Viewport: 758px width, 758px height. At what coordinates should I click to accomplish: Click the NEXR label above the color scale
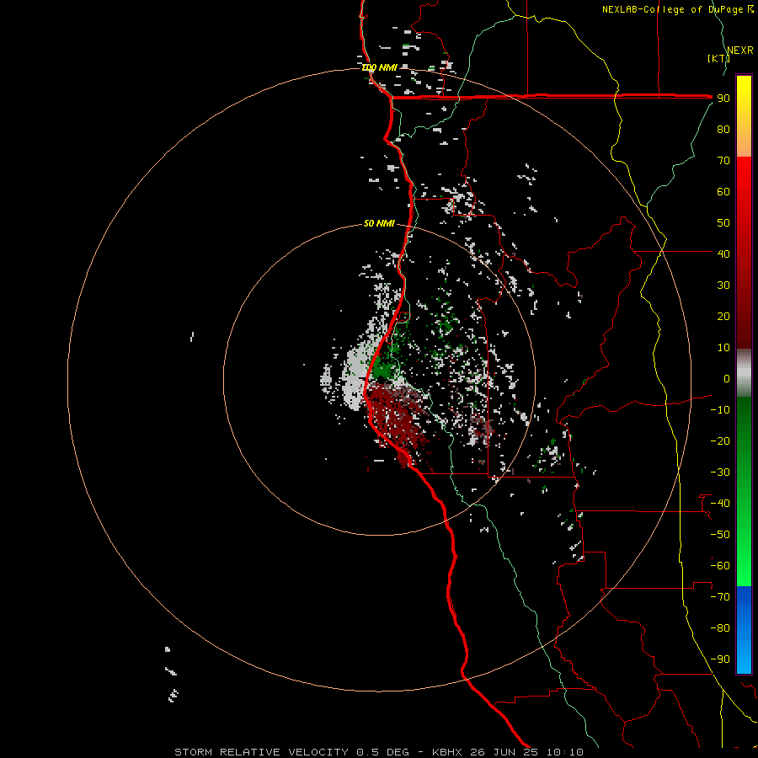click(x=740, y=51)
